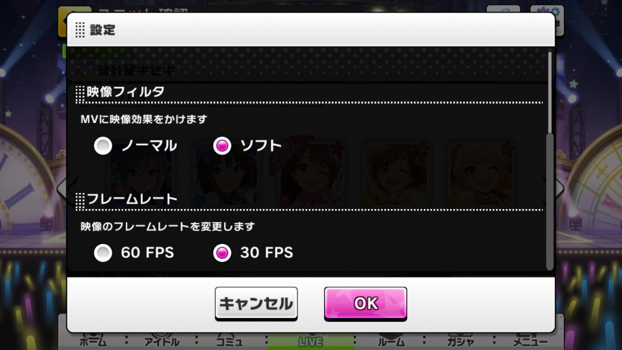This screenshot has width=622, height=350.
Task: Tap the center idol card thumbnail
Action: coord(311,173)
